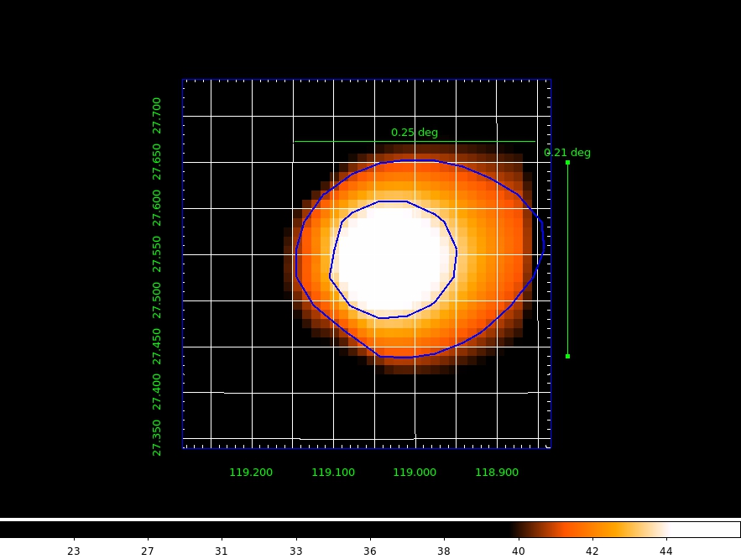The image size is (741, 559).
Task: Click axis label 119.200
Action: [x=251, y=473]
